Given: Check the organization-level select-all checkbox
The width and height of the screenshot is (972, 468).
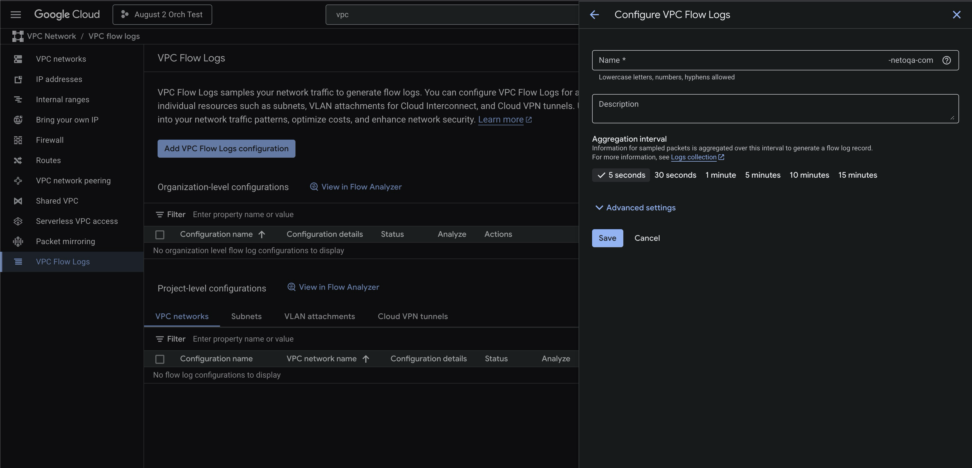Looking at the screenshot, I should [x=160, y=235].
